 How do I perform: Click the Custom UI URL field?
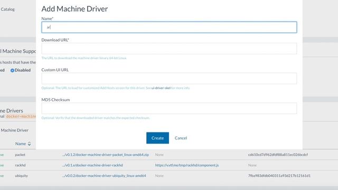(169, 79)
